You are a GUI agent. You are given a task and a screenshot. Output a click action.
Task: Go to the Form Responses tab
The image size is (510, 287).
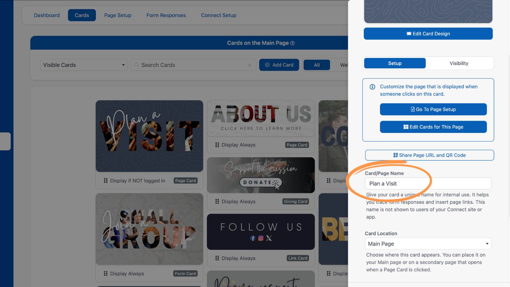(x=166, y=15)
